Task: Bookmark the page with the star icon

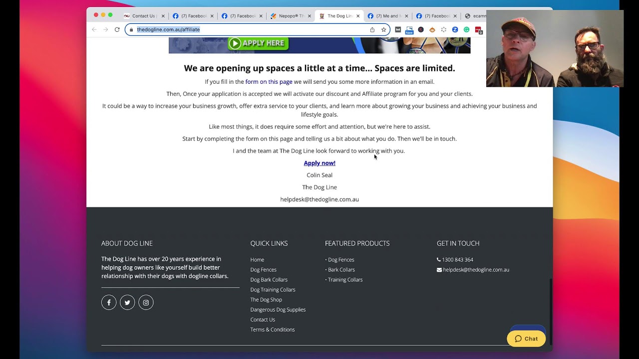Action: tap(383, 29)
